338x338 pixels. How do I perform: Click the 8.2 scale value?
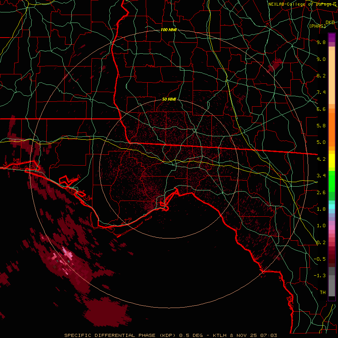[x=321, y=75]
